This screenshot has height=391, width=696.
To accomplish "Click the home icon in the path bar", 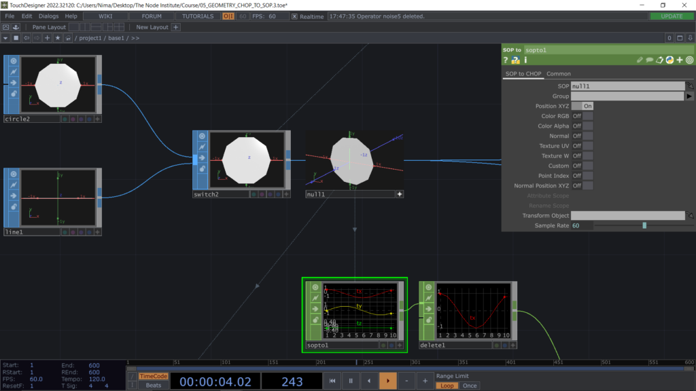I will point(68,38).
